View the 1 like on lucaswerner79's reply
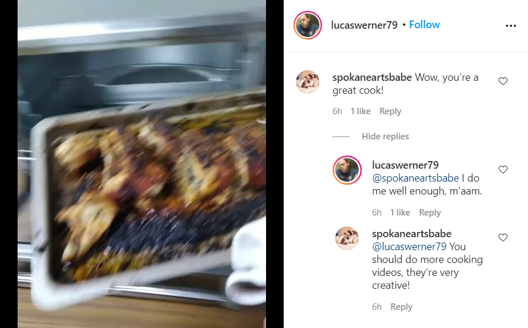This screenshot has width=528, height=328. point(400,213)
